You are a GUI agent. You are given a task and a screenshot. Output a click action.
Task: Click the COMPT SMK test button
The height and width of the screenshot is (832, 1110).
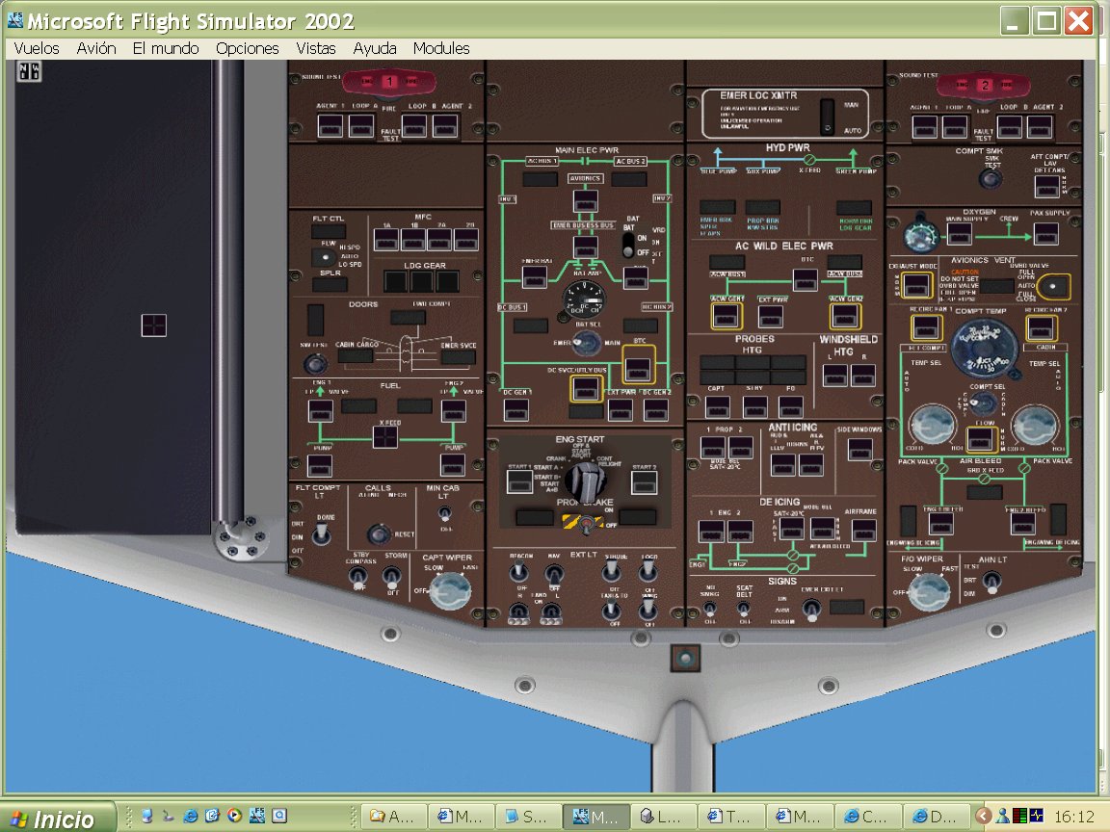[991, 178]
